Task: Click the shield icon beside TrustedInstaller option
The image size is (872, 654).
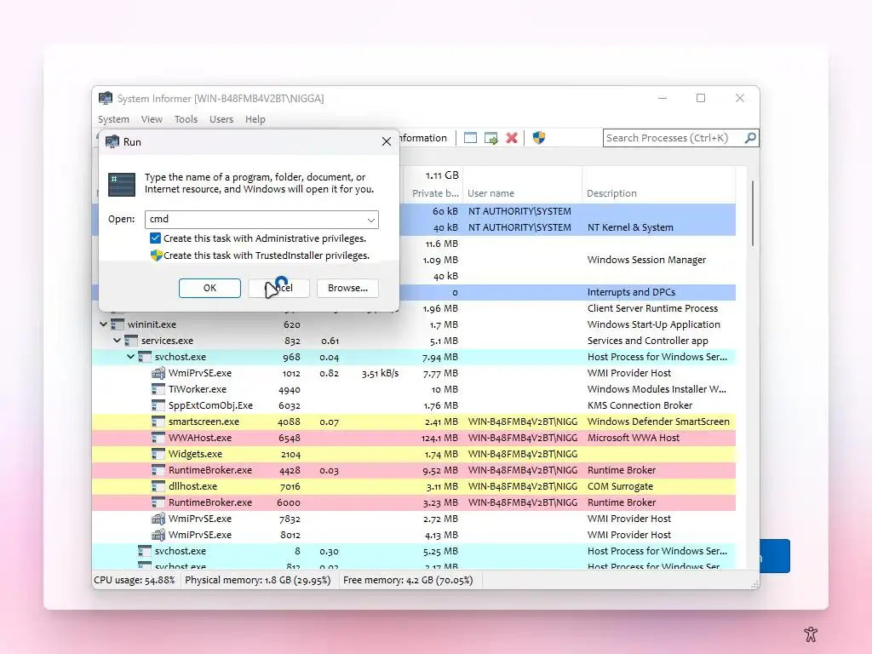Action: [157, 255]
